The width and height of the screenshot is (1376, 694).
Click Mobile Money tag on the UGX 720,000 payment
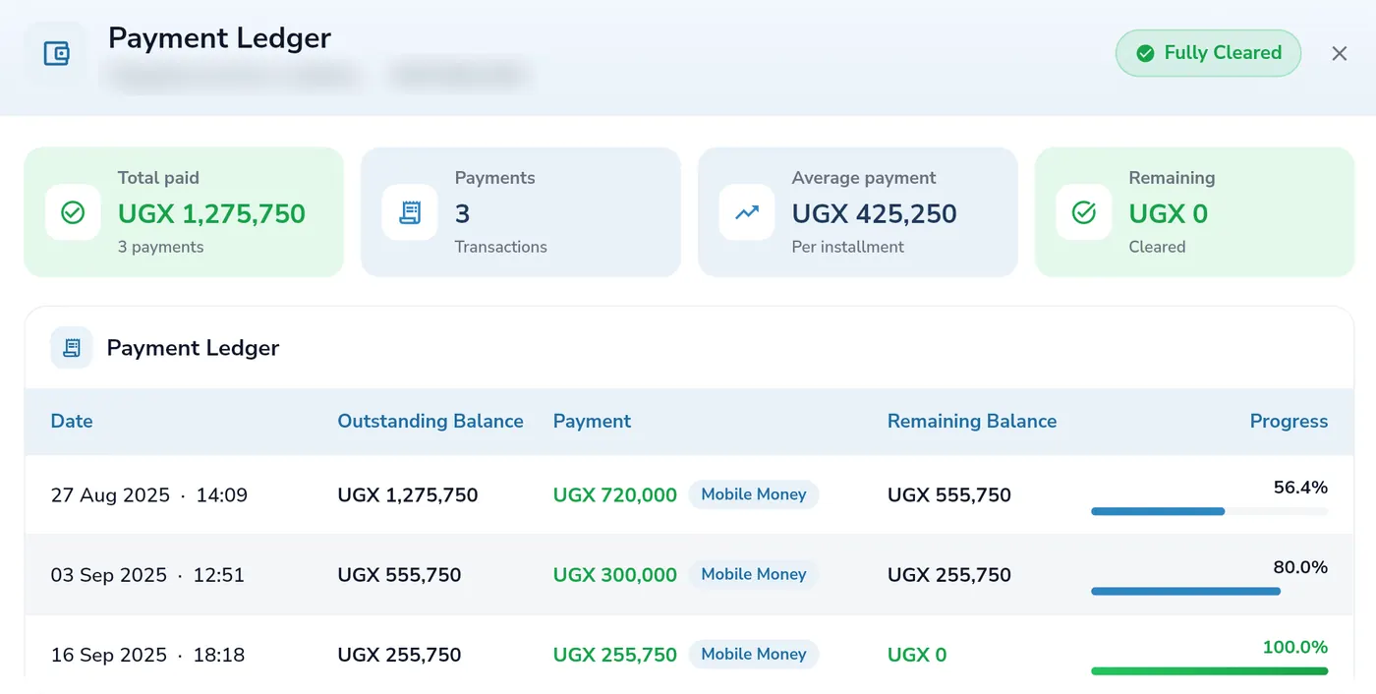point(754,494)
